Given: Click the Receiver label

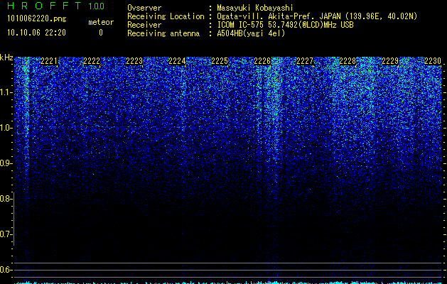Looking at the screenshot, I should [x=144, y=25].
